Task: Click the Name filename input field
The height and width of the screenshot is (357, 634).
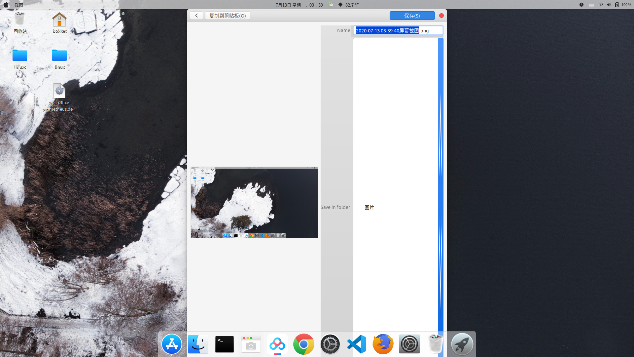Action: [398, 30]
